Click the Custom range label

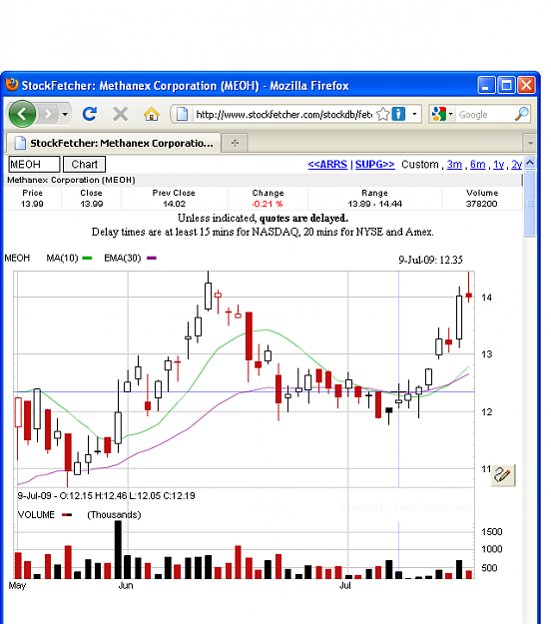419,165
